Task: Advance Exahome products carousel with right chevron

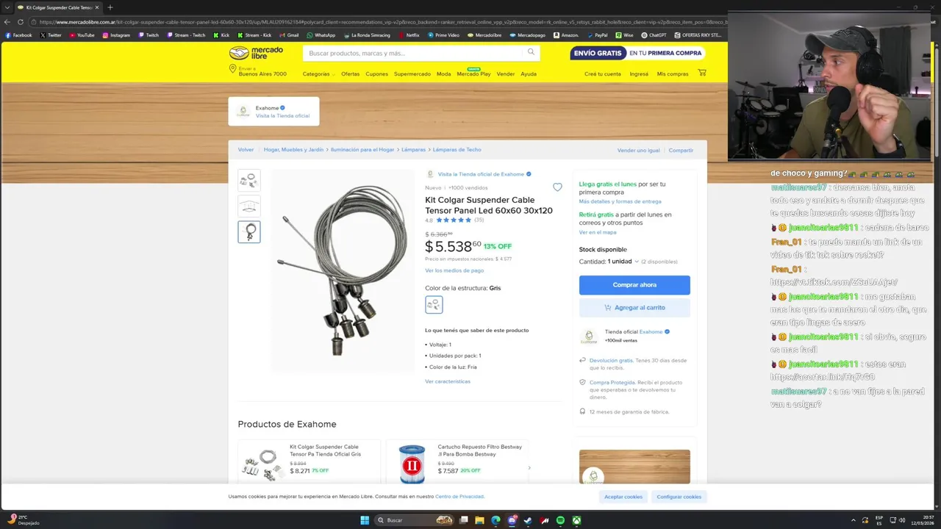Action: click(x=529, y=467)
